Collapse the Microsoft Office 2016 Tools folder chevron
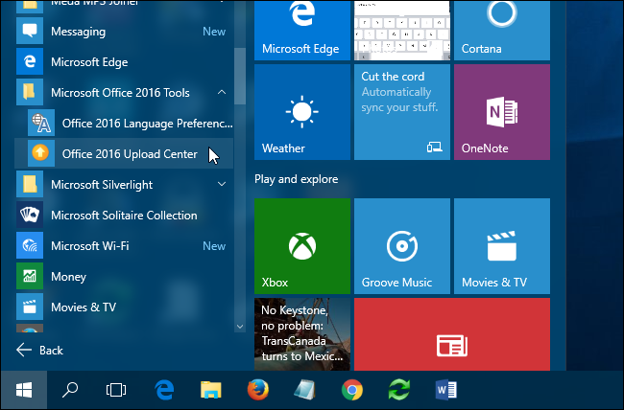Viewport: 624px width, 410px height. coord(222,92)
